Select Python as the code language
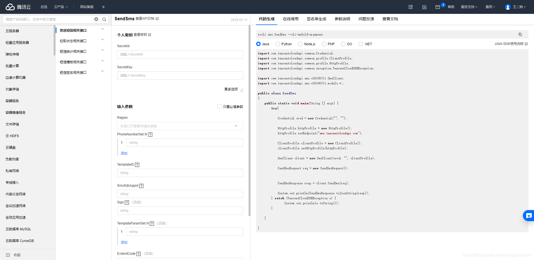The width and height of the screenshot is (534, 260). coord(278,44)
